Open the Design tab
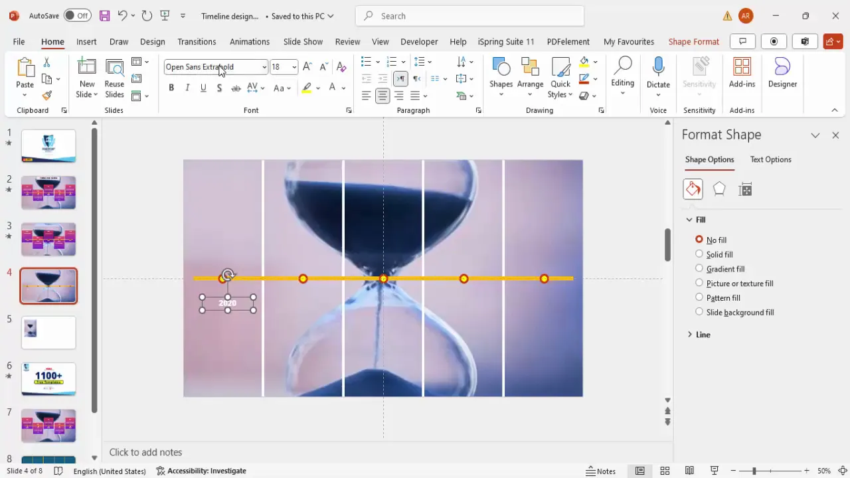The height and width of the screenshot is (478, 850). click(x=152, y=41)
